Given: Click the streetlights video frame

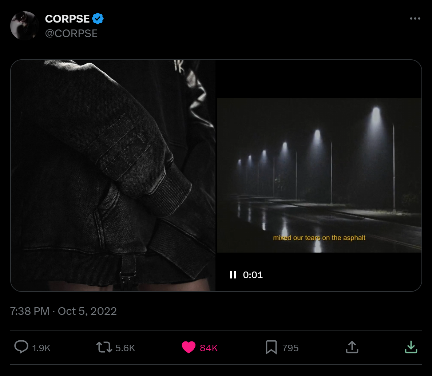Looking at the screenshot, I should [319, 175].
